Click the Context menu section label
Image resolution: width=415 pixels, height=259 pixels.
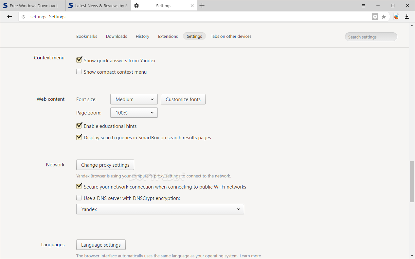coord(49,58)
